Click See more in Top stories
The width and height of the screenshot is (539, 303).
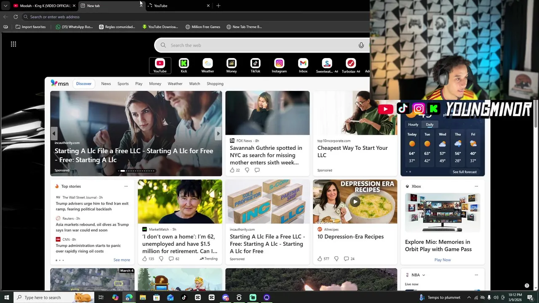pos(122,260)
